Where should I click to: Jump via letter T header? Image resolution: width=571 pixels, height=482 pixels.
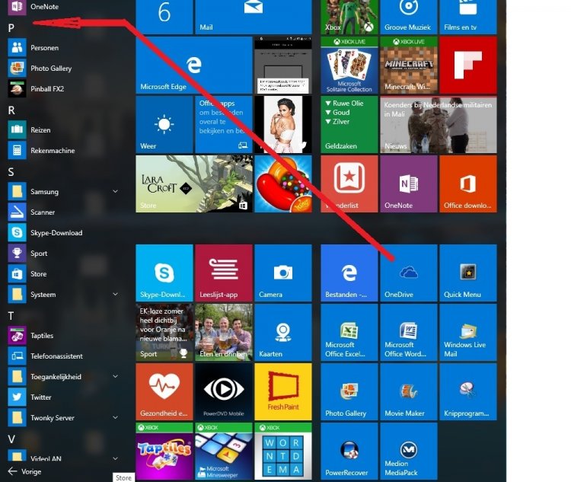pos(11,316)
